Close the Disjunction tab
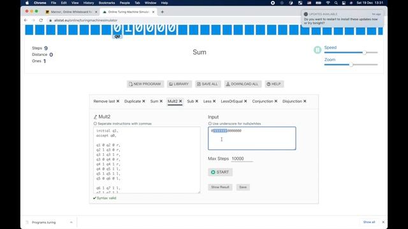 [x=305, y=101]
